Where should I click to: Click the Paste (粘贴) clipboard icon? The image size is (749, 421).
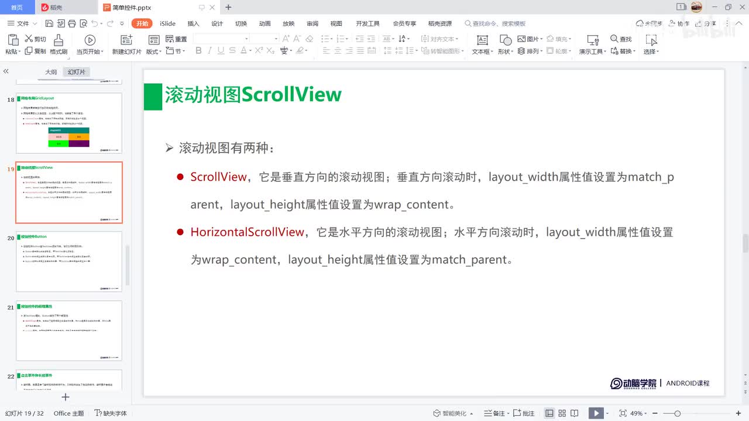point(12,40)
